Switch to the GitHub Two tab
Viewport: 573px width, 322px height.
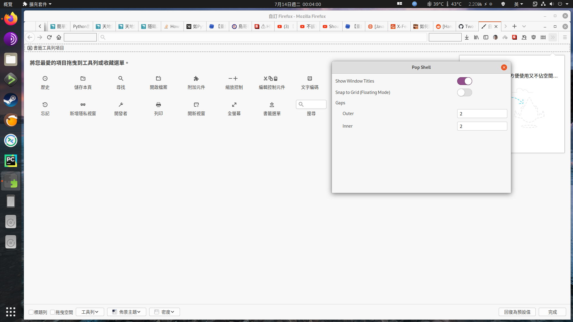(x=467, y=27)
